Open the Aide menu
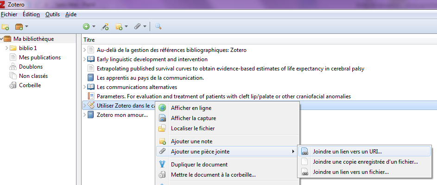This screenshot has height=185, width=437. click(71, 14)
